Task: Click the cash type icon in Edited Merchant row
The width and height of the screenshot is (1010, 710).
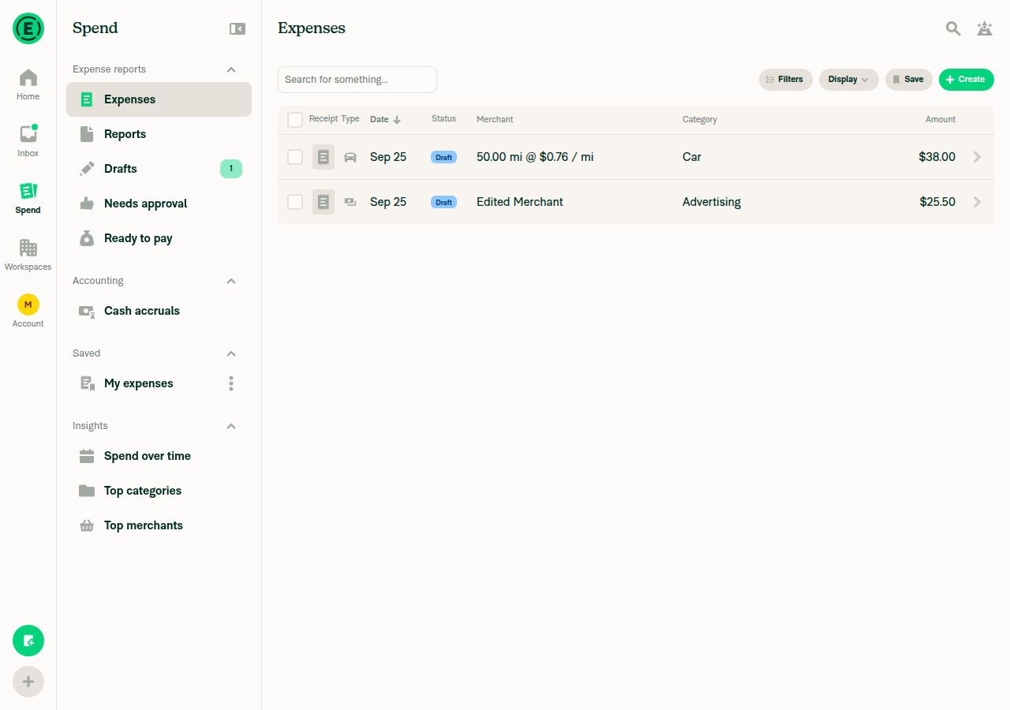Action: pyautogui.click(x=350, y=202)
